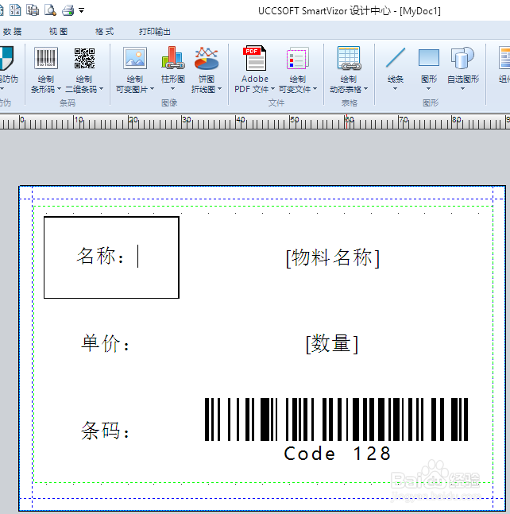Expand the 饼图折线图 dropdown arrow
510x514 pixels.
point(219,89)
